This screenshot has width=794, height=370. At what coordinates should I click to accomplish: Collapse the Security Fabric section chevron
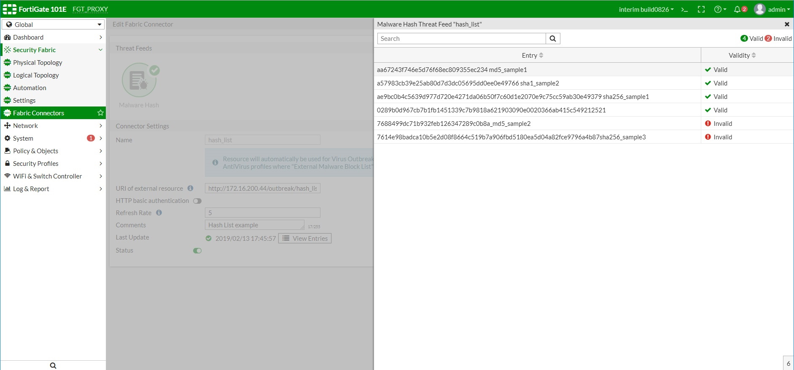click(101, 50)
